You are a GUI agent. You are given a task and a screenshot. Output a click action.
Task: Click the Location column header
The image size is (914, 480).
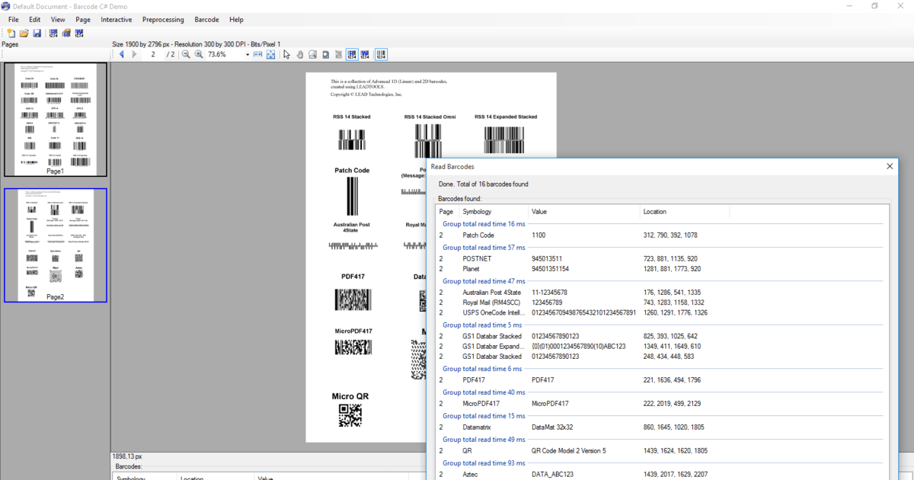655,211
